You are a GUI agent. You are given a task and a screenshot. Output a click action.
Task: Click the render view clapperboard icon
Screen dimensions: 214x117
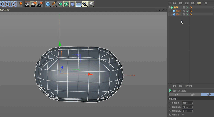pyautogui.click(x=27, y=4)
